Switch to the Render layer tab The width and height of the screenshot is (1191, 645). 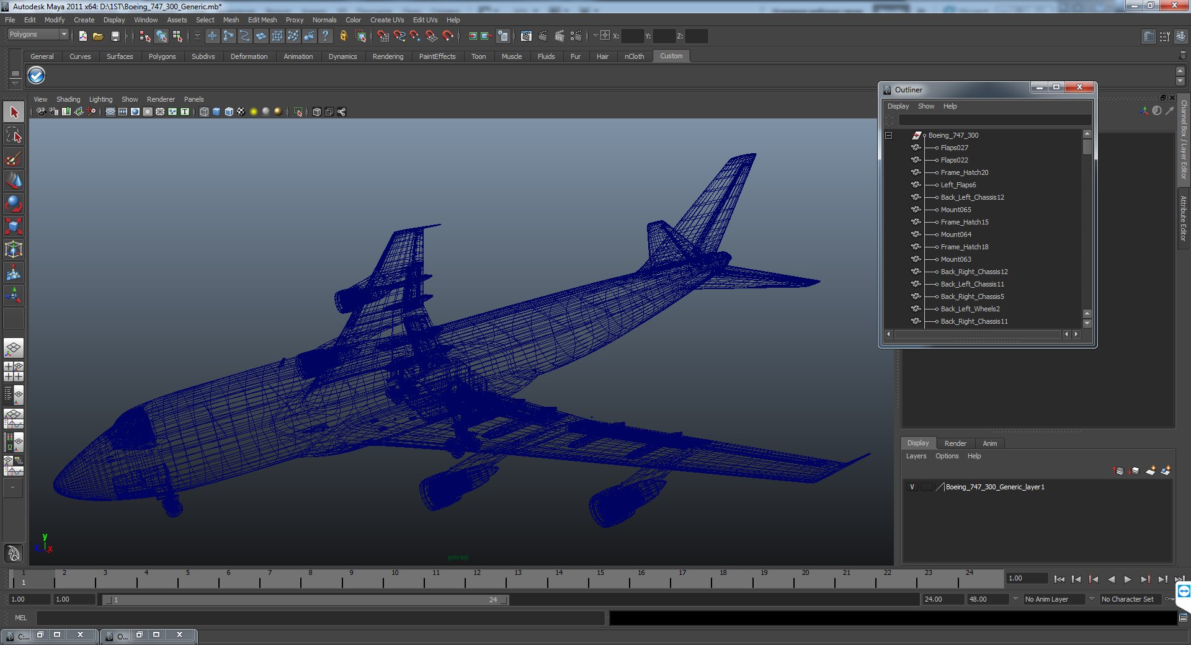point(955,443)
